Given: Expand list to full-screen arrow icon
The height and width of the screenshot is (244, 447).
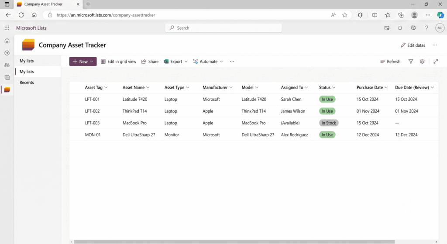Looking at the screenshot, I should (436, 62).
